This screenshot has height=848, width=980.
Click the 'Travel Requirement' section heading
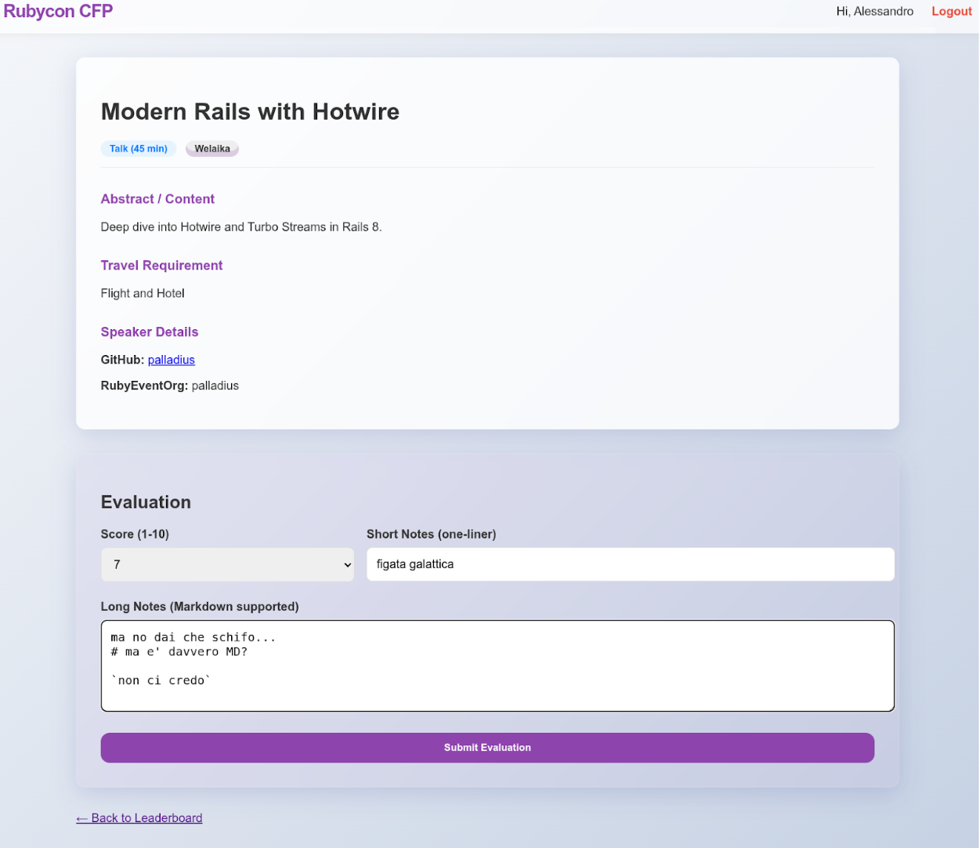(x=161, y=266)
